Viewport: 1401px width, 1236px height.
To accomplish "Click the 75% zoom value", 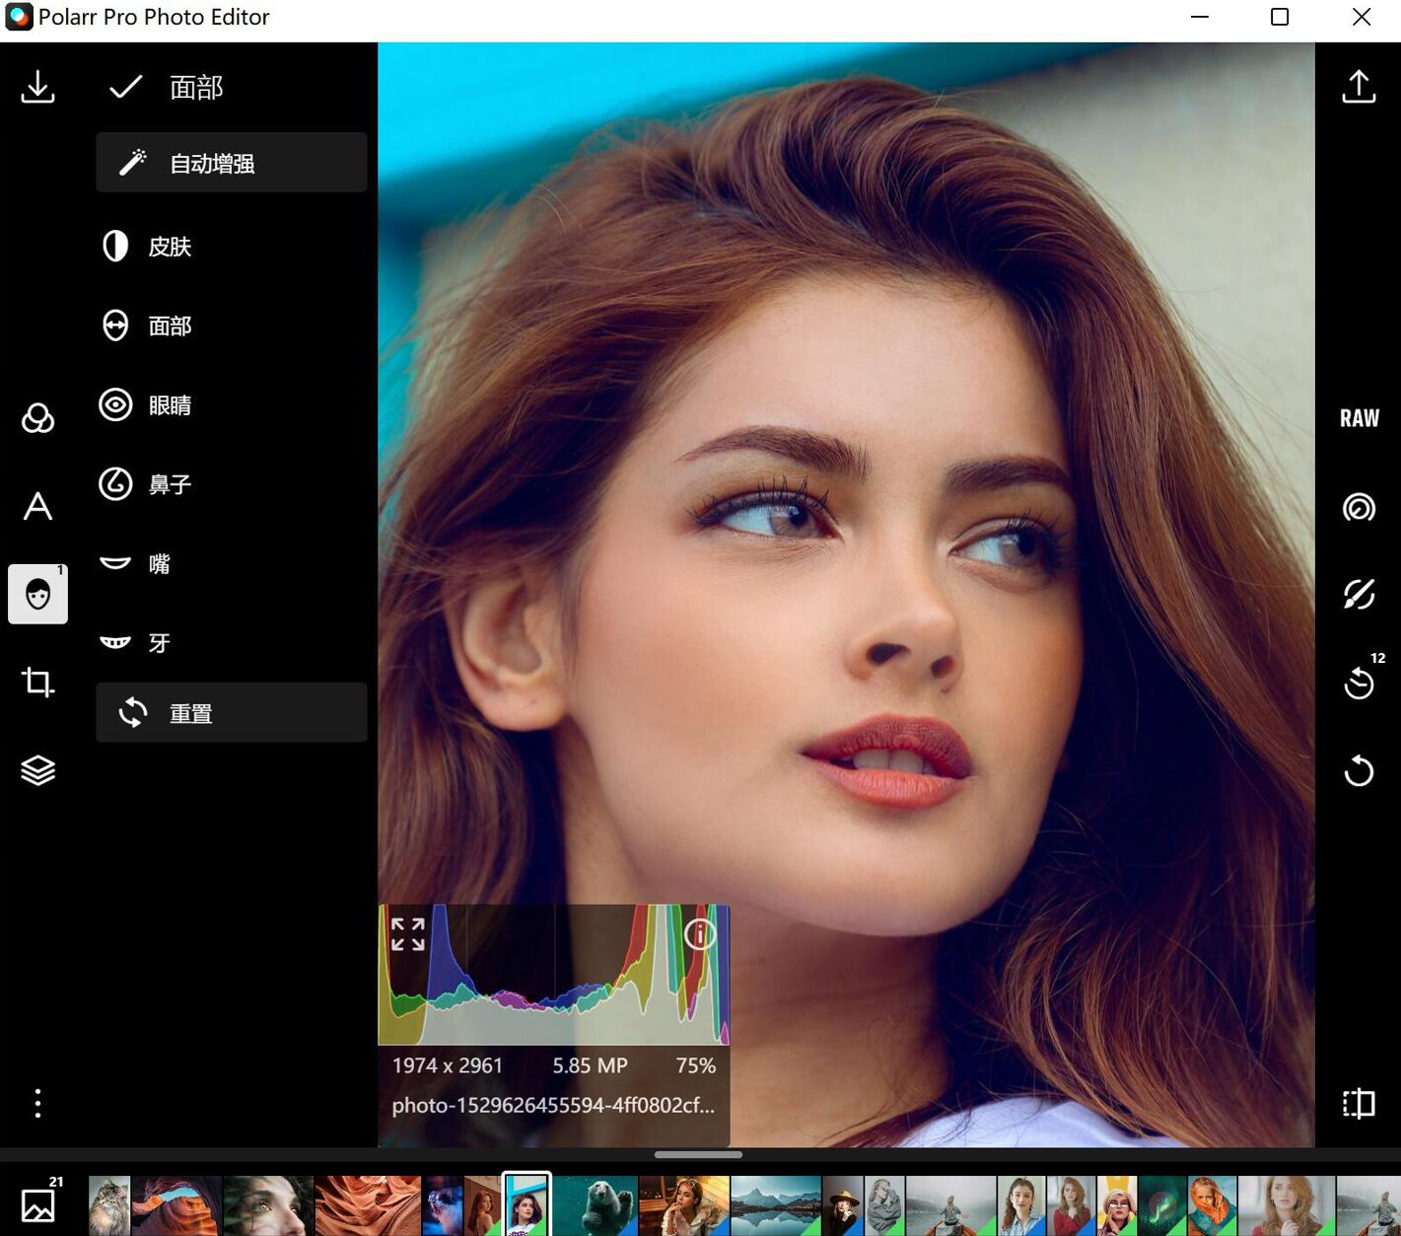I will click(x=695, y=1065).
